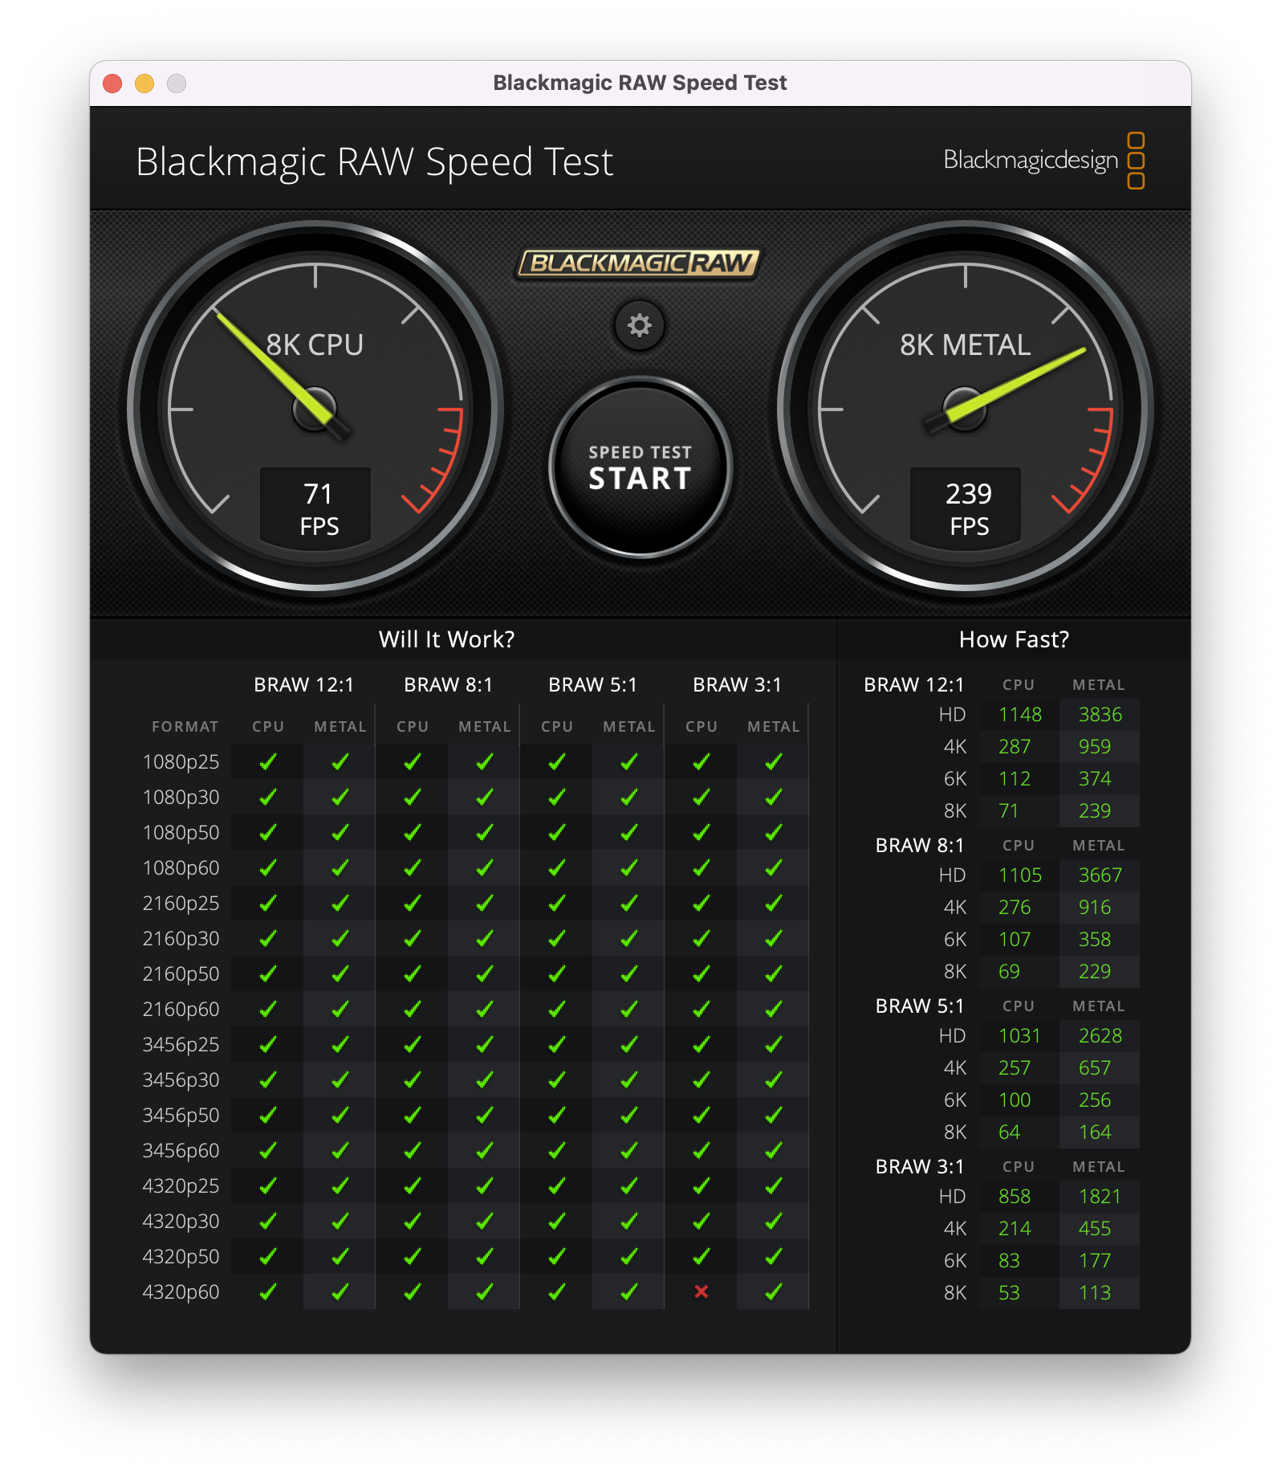Click the BRAW 12:1 4K METAL value 959
The height and width of the screenshot is (1473, 1281).
coord(1095,747)
